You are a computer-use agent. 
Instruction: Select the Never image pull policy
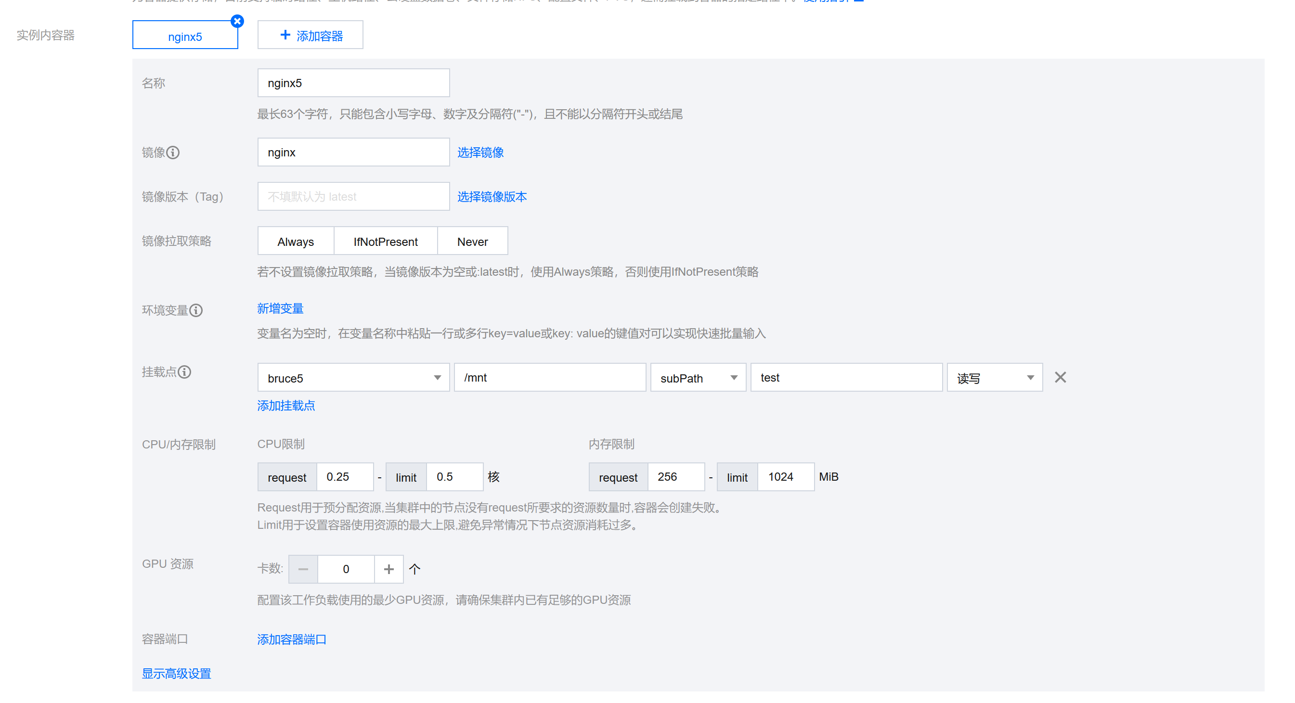[472, 241]
